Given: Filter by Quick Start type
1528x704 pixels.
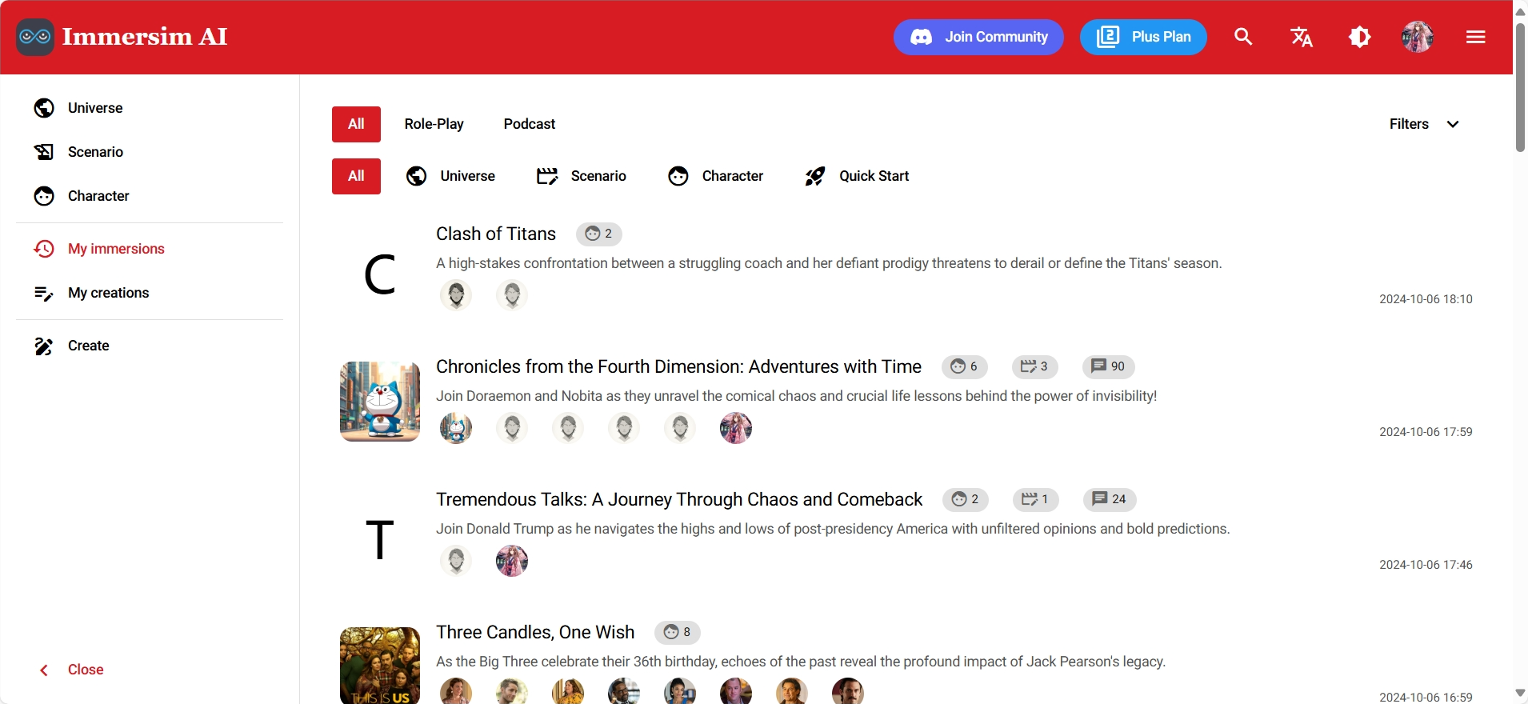Looking at the screenshot, I should [857, 176].
